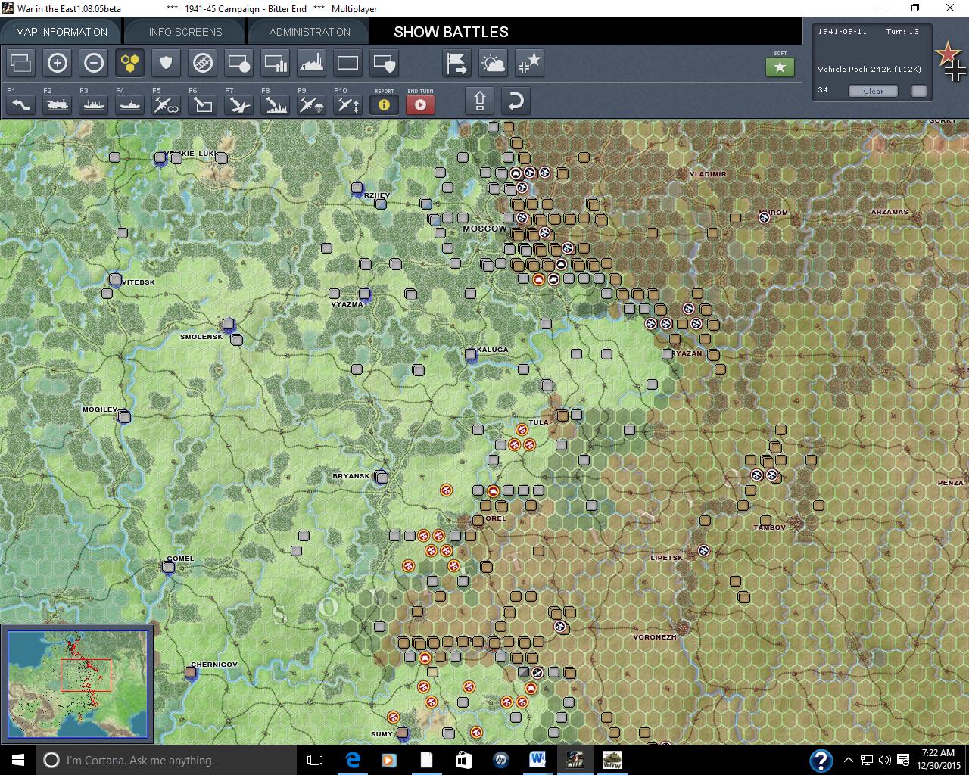Select F9 air transport parachute icon
This screenshot has height=775, width=969.
[x=312, y=104]
